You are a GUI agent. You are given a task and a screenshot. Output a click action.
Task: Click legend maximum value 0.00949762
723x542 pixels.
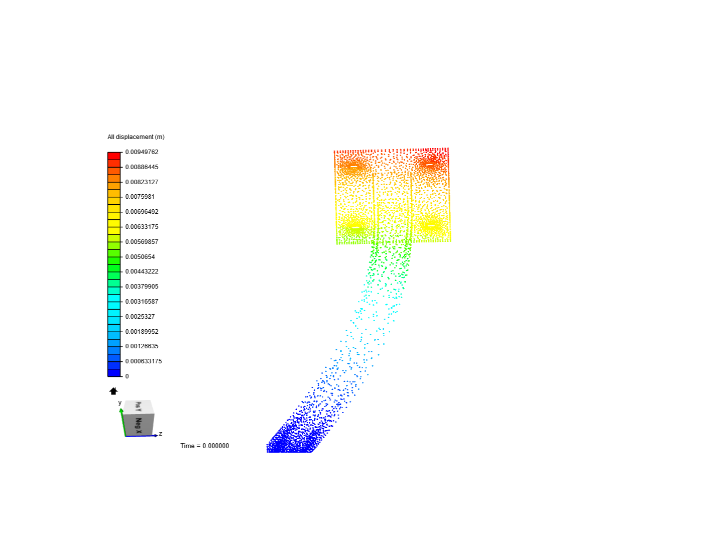pos(142,152)
